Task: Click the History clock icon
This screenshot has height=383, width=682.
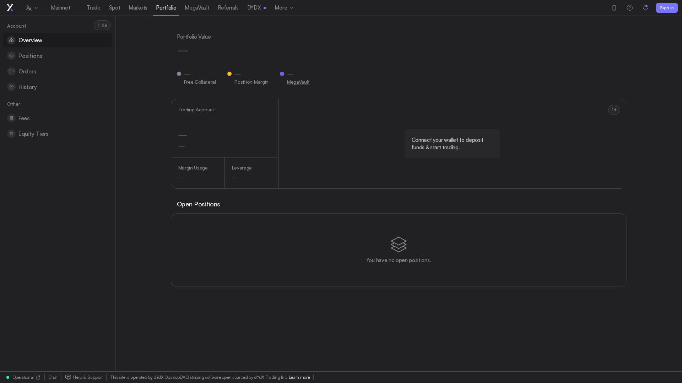Action: click(x=11, y=87)
